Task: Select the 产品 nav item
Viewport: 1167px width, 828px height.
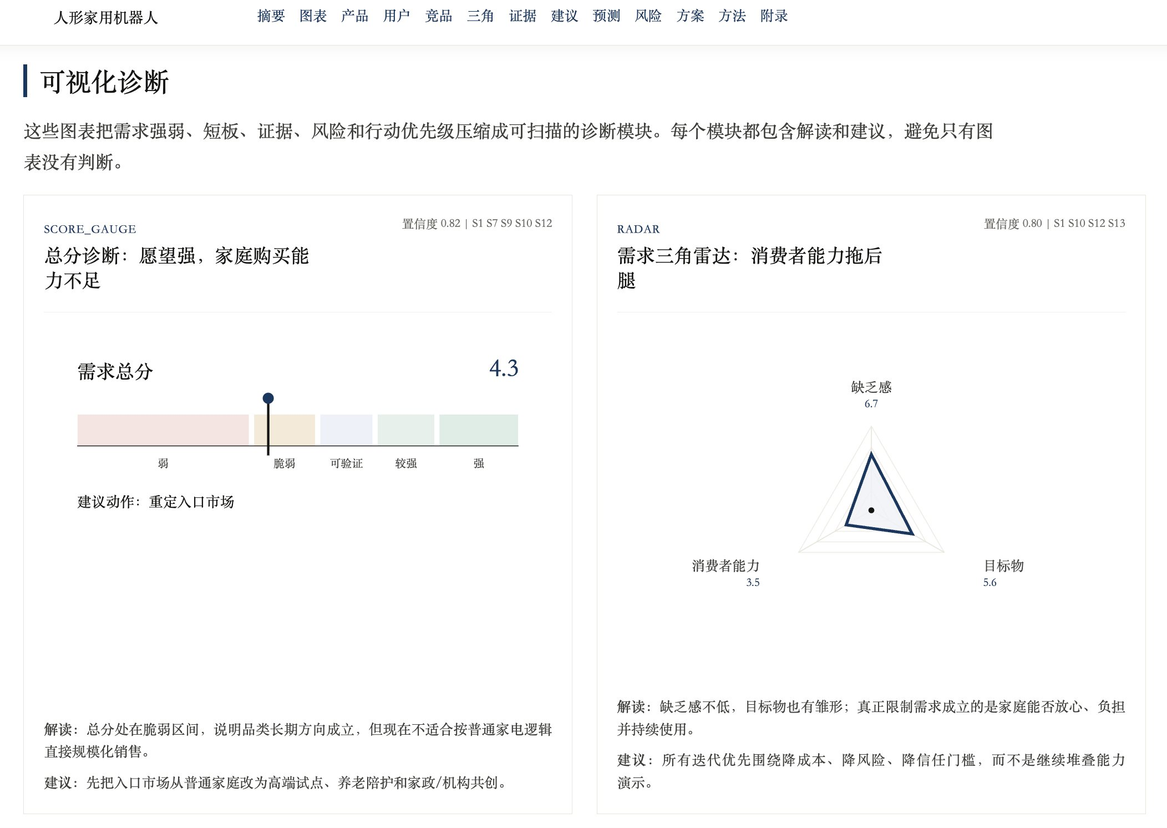Action: (354, 16)
